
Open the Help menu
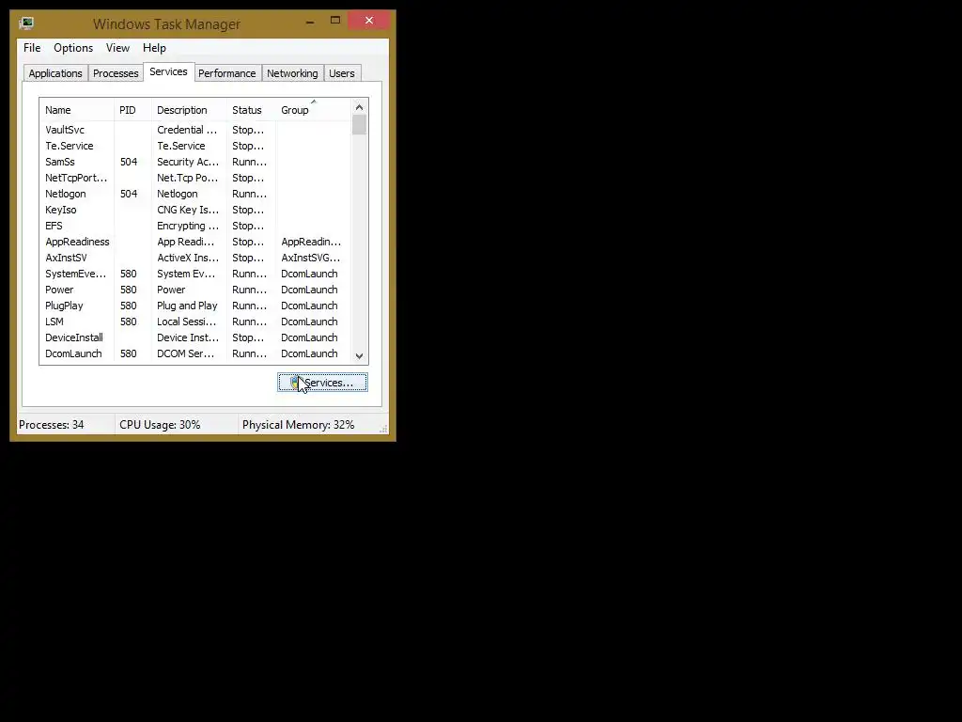[x=154, y=48]
